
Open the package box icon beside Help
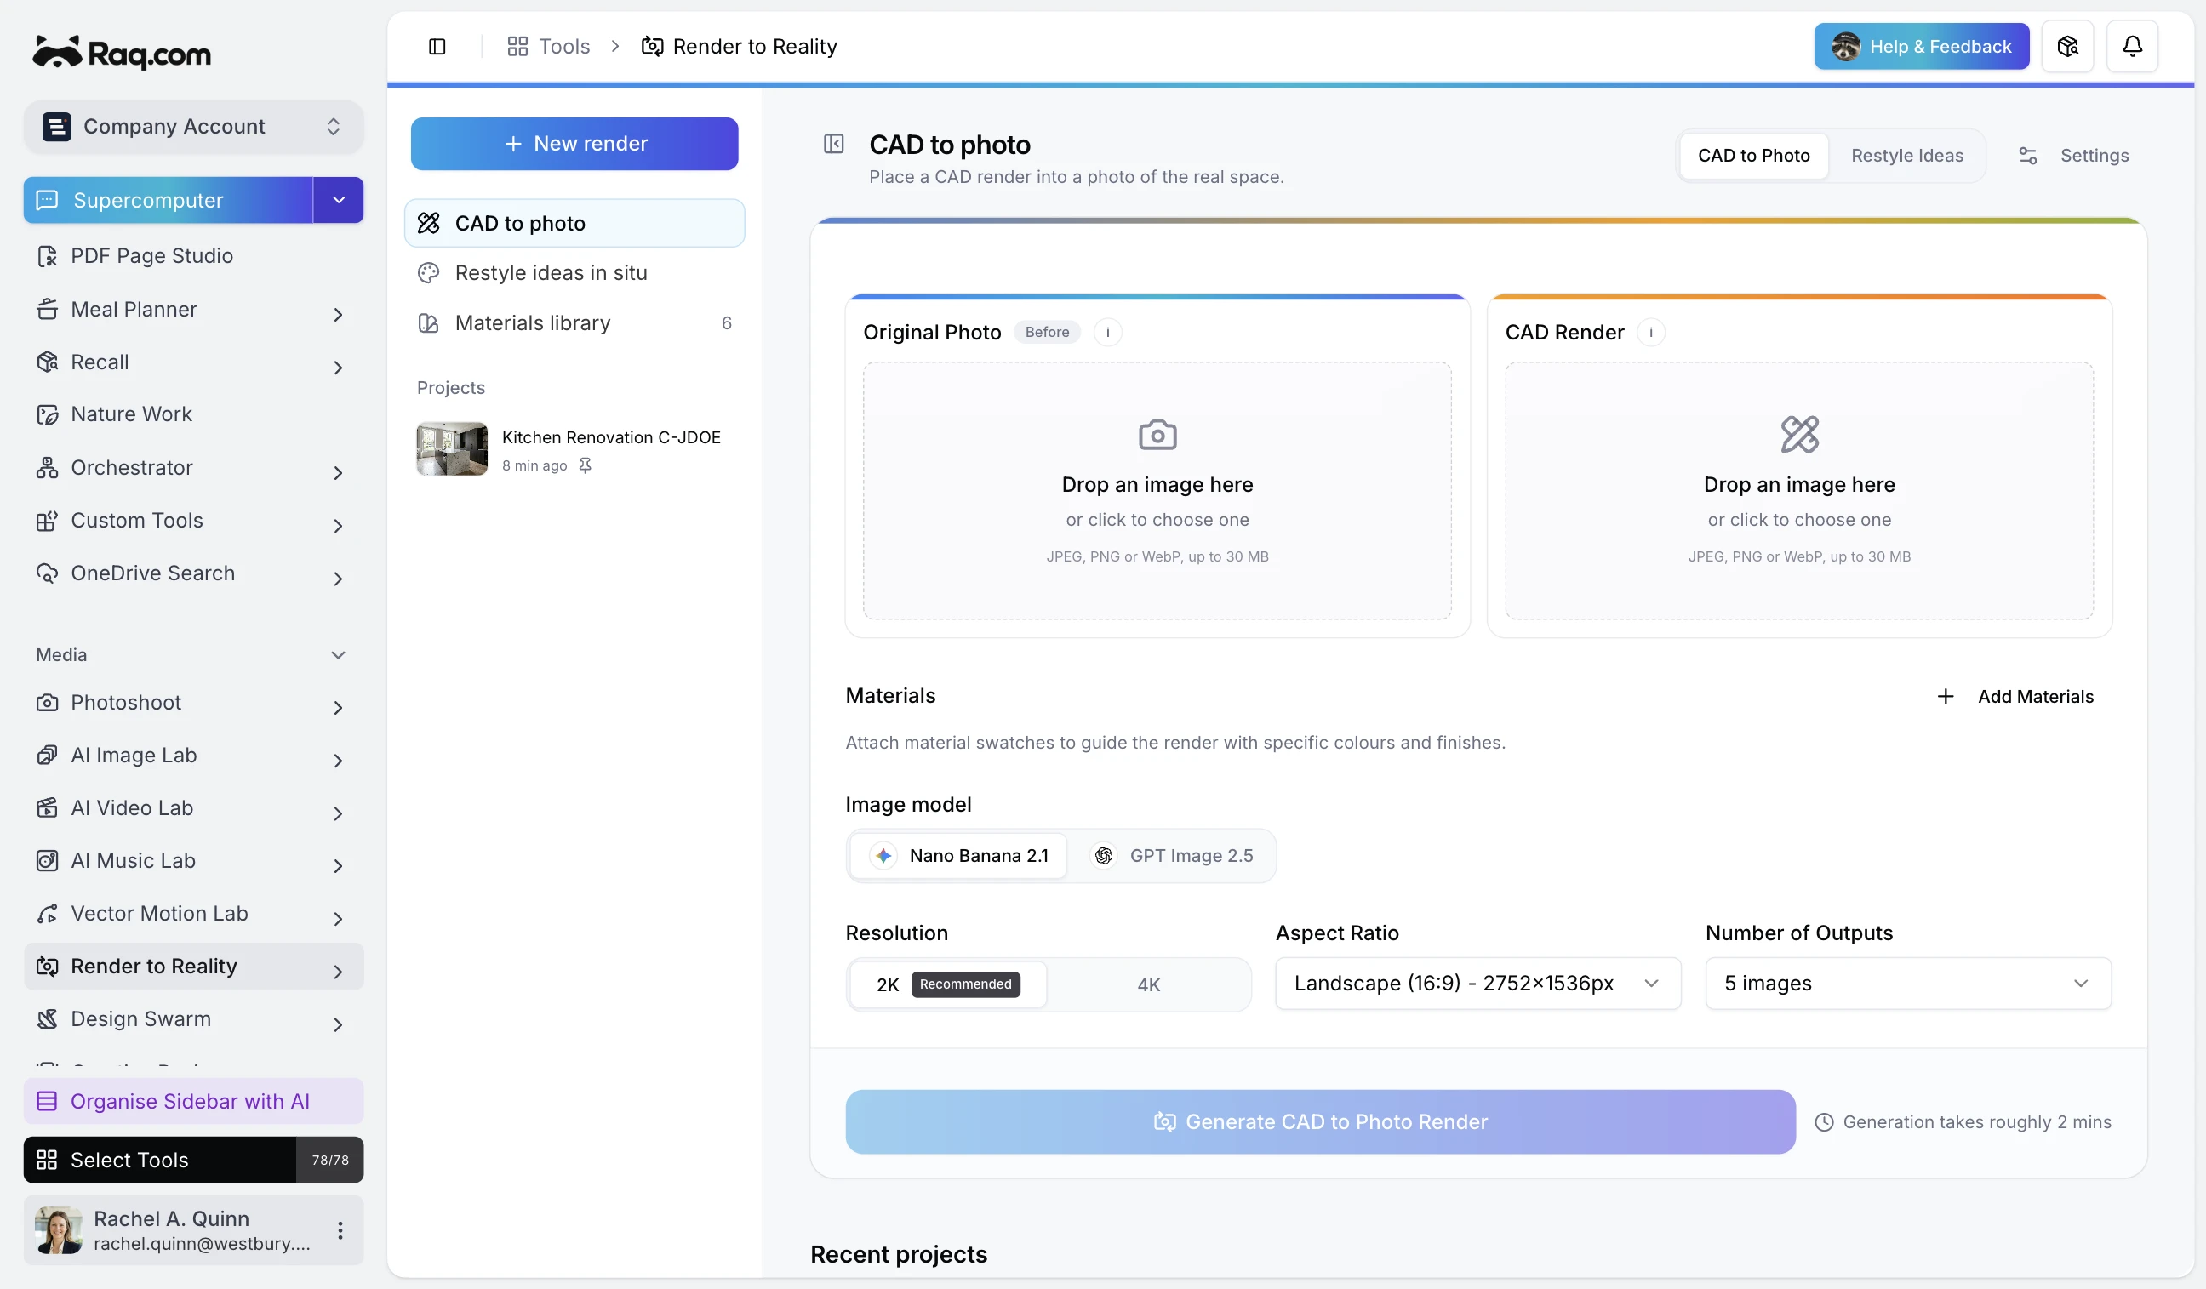pyautogui.click(x=2067, y=47)
